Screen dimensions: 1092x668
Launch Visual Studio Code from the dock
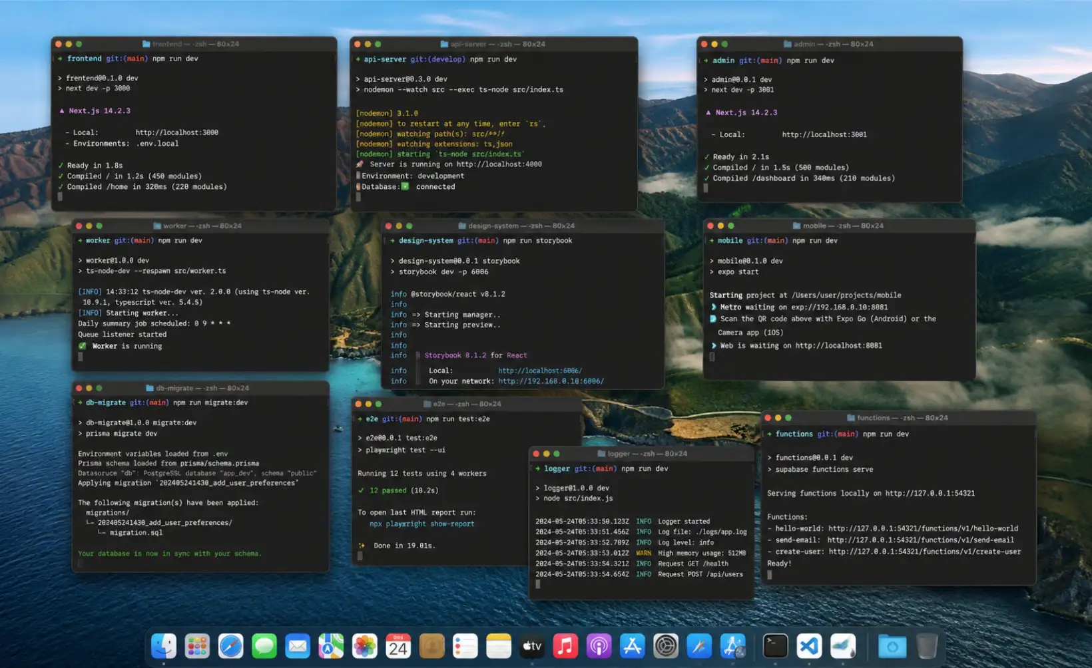pyautogui.click(x=809, y=646)
